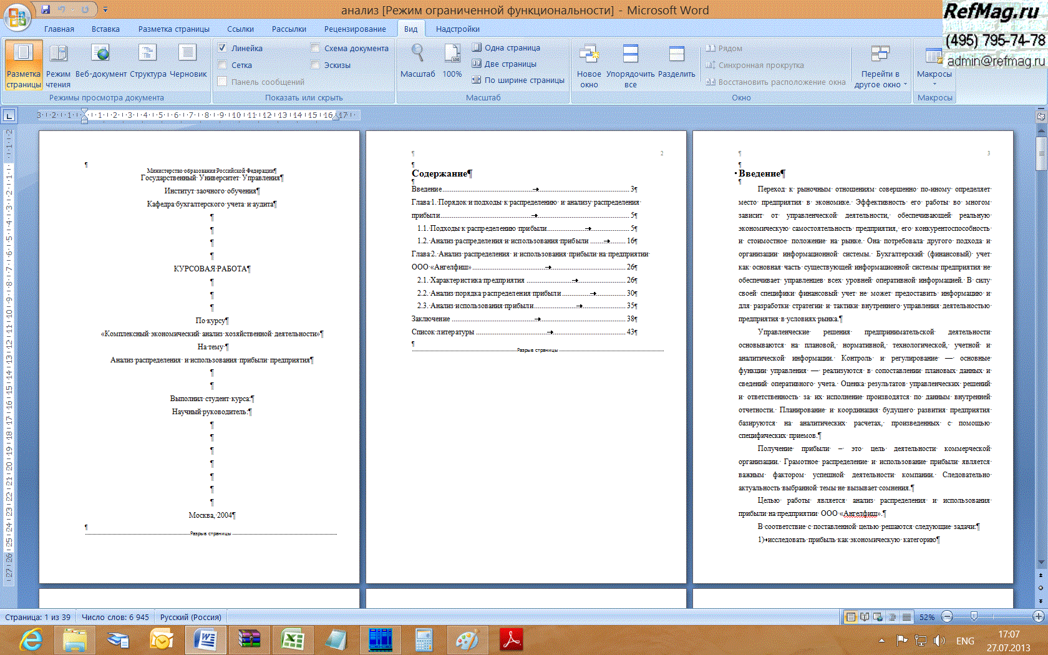Click the Масштаб magnifier icon
Screen dimensions: 1048x655
(x=417, y=55)
